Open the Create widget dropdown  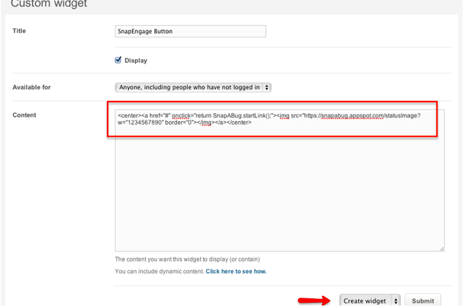[x=370, y=301]
